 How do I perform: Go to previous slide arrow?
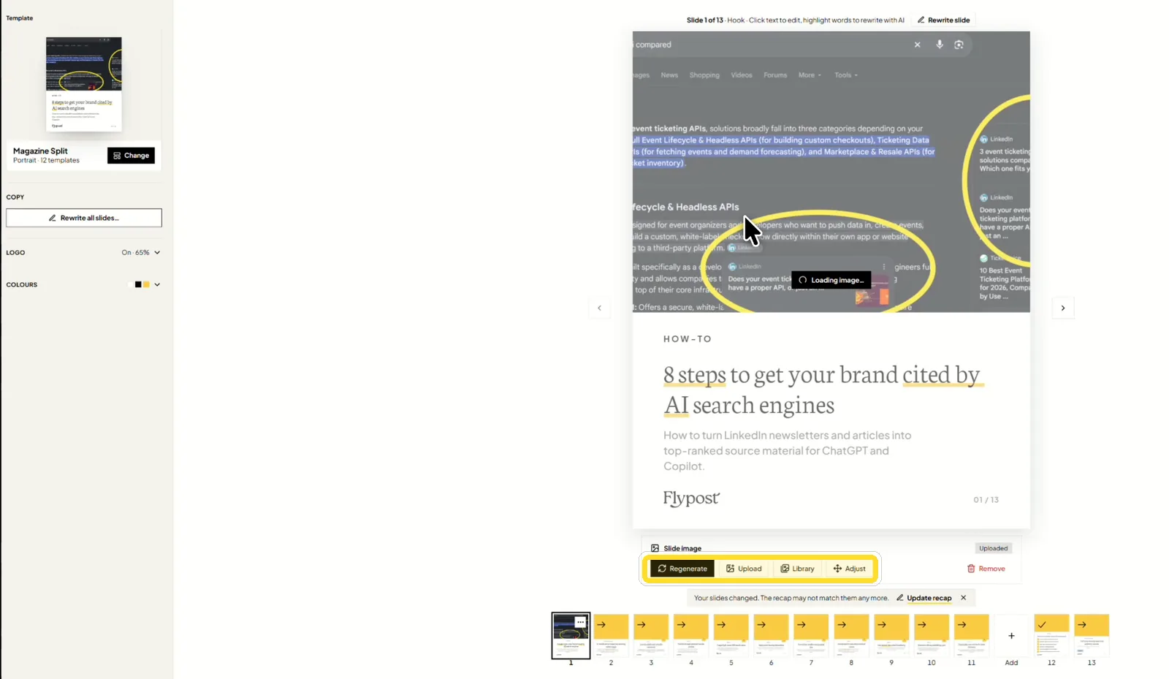point(599,308)
